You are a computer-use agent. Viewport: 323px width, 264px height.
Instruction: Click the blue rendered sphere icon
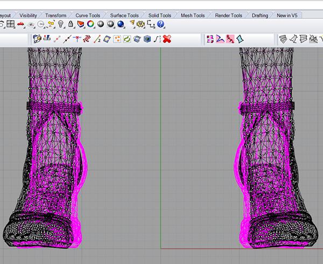[121, 25]
